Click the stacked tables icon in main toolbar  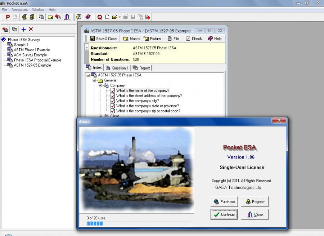tap(41, 17)
